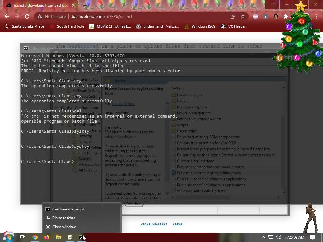Select Don't run specified Windows applications
This screenshot has height=242, width=323.
[x=211, y=179]
